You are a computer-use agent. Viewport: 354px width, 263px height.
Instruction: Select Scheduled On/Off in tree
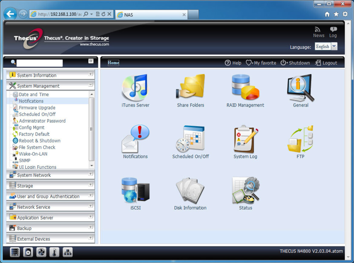tap(37, 114)
